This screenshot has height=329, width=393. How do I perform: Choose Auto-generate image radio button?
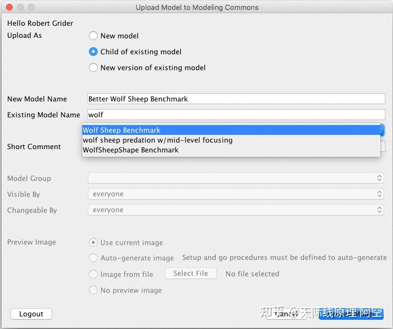pos(93,258)
